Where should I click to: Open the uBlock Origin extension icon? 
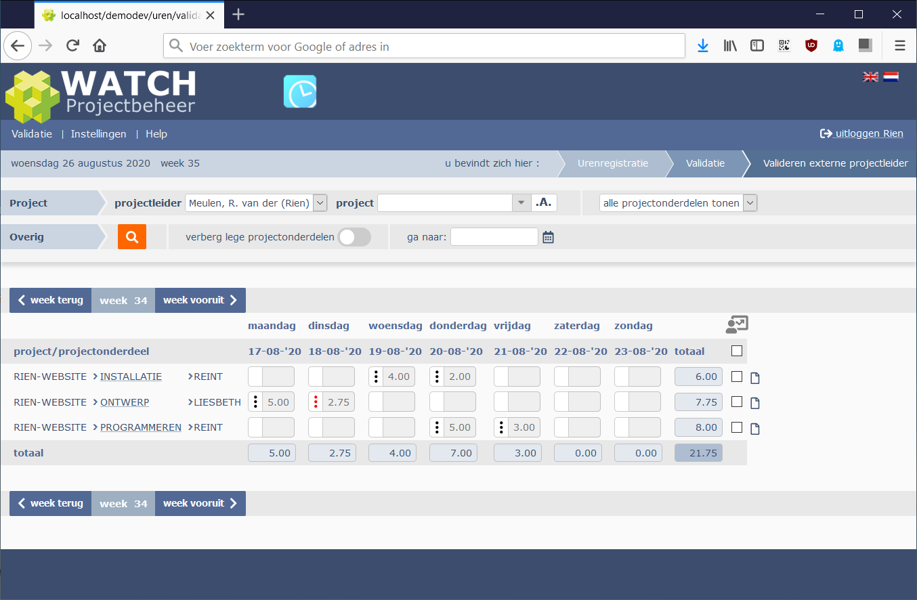[811, 46]
